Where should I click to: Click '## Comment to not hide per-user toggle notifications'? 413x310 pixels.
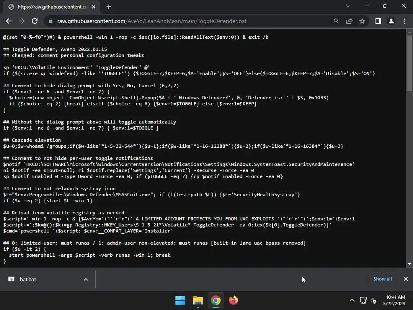(x=78, y=158)
